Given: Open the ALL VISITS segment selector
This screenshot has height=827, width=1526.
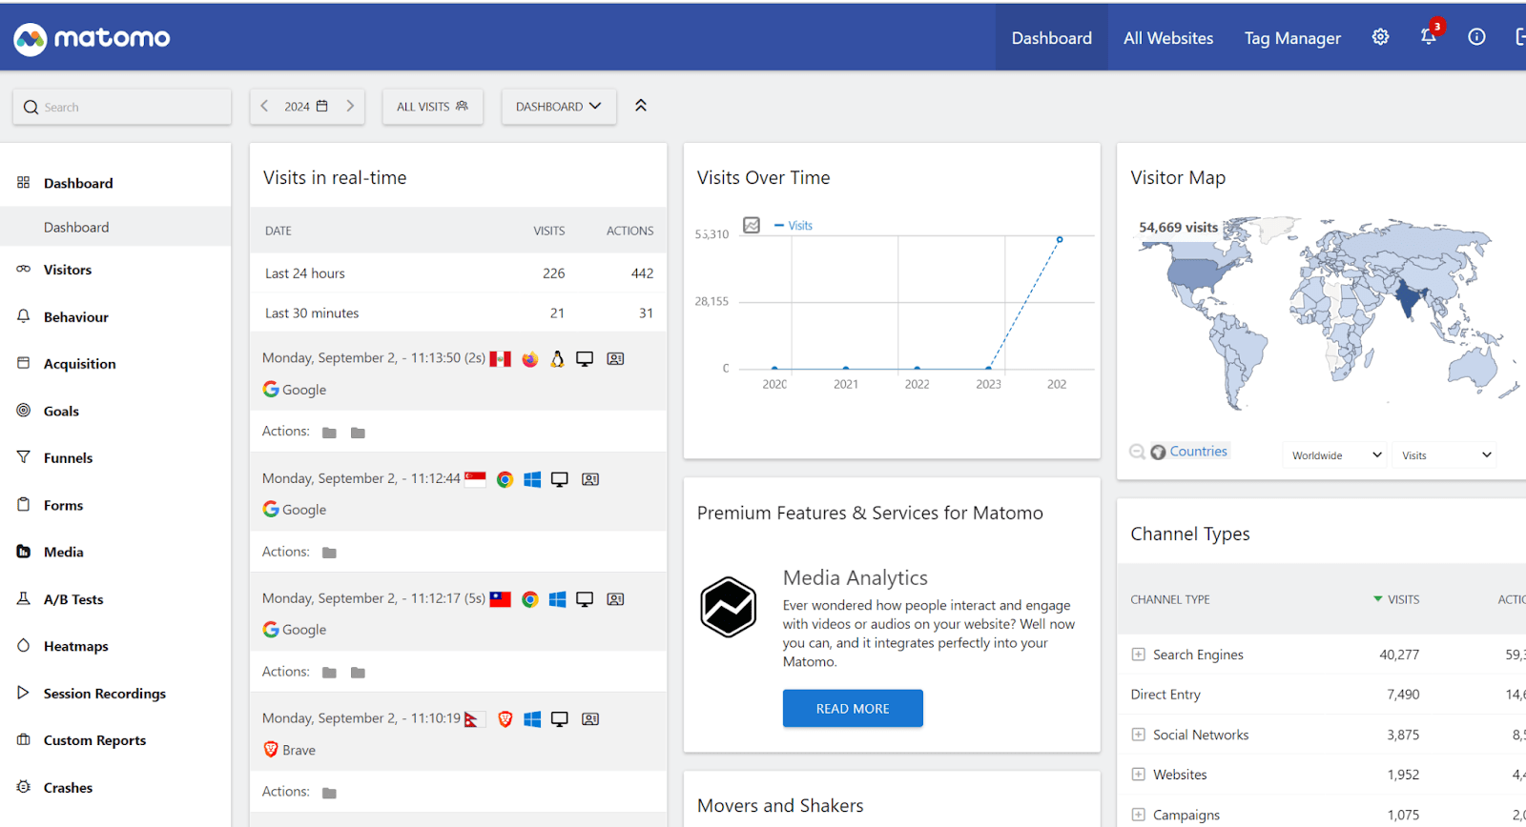Looking at the screenshot, I should 432,107.
